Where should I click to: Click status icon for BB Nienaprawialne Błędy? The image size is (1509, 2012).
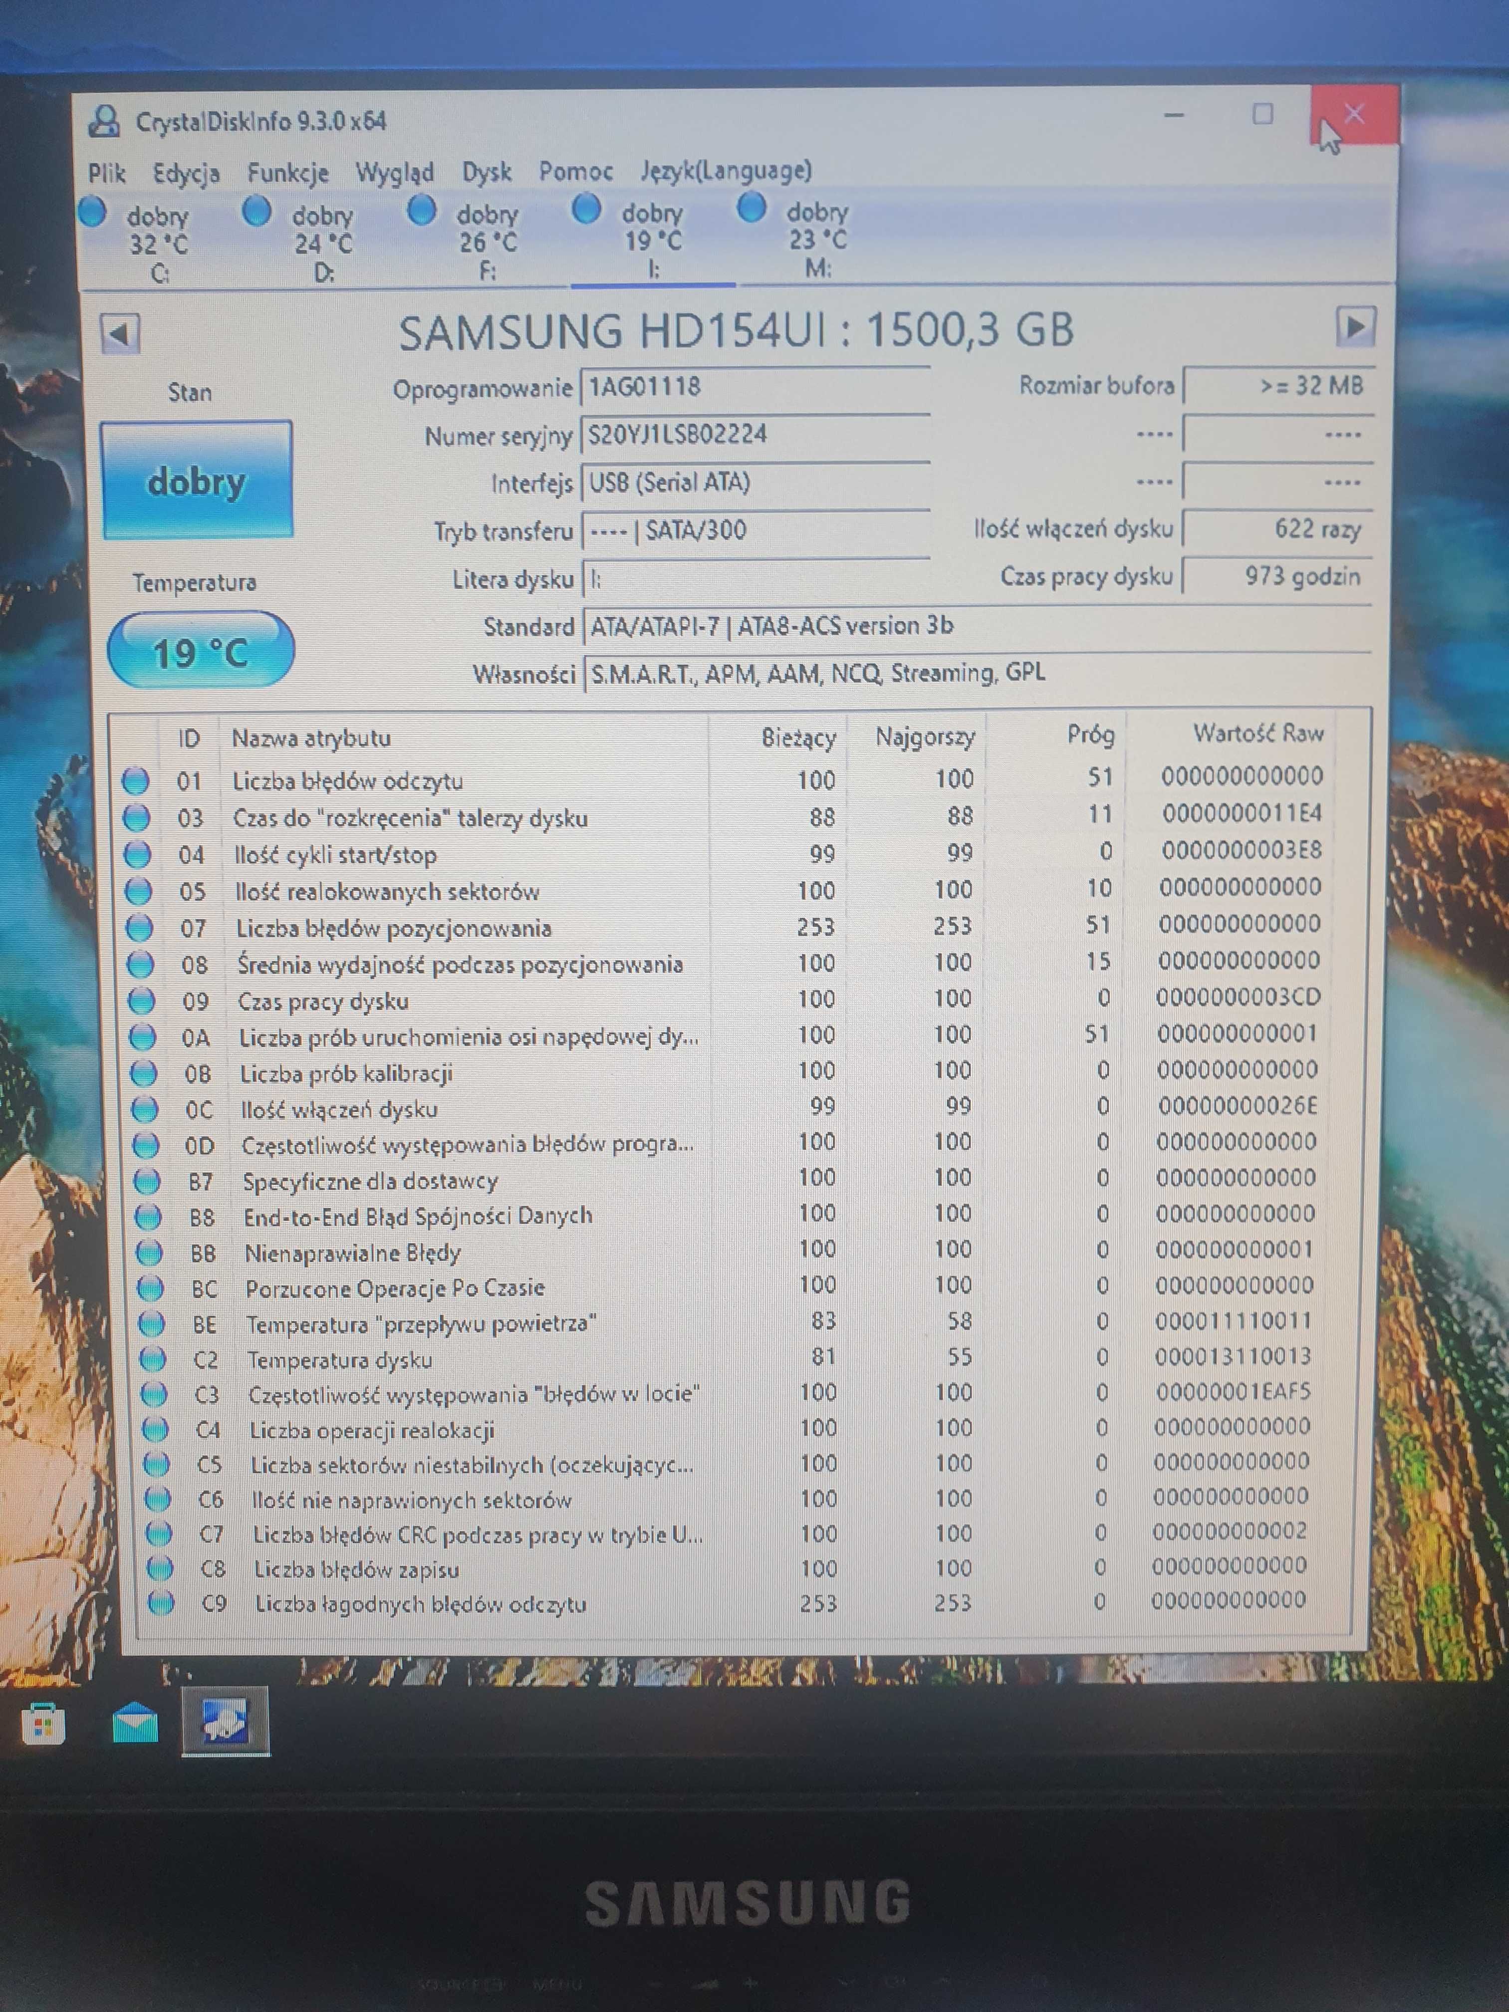point(148,1253)
